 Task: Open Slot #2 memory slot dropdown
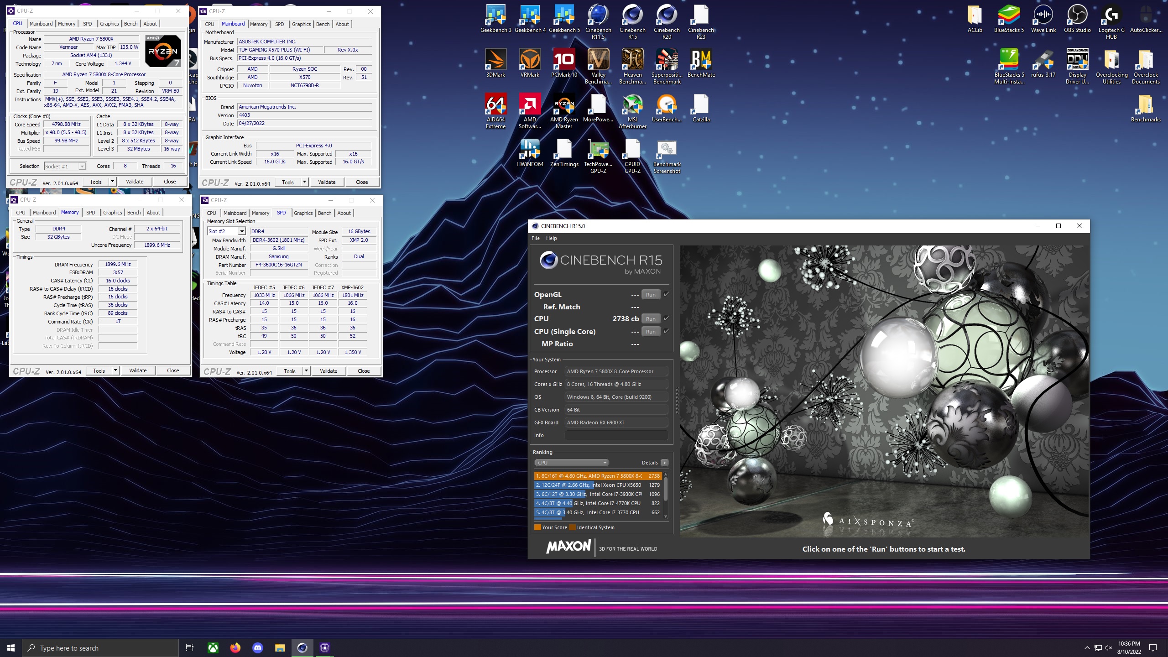point(226,231)
